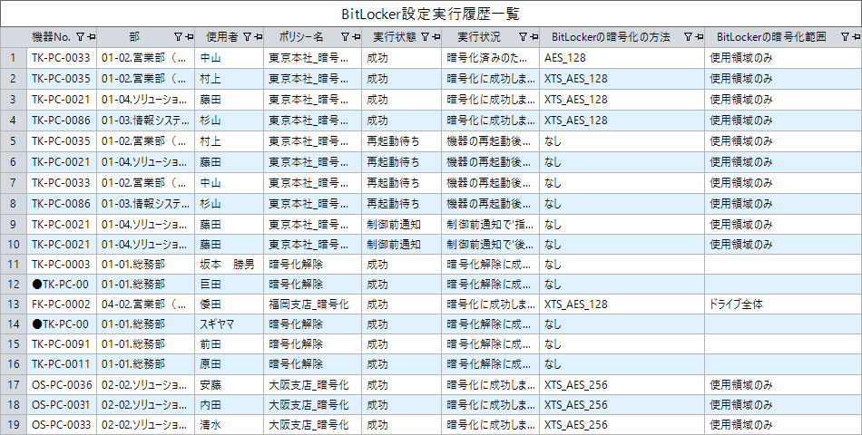Image resolution: width=862 pixels, height=435 pixels.
Task: Click the 制御前通知で'後... status cell
Action: click(490, 243)
